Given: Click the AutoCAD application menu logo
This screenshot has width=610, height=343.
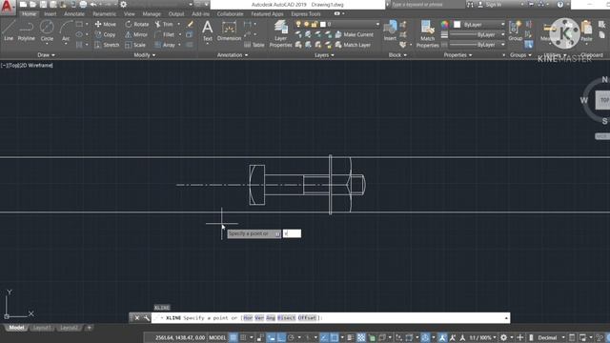Looking at the screenshot, I should click(x=7, y=7).
